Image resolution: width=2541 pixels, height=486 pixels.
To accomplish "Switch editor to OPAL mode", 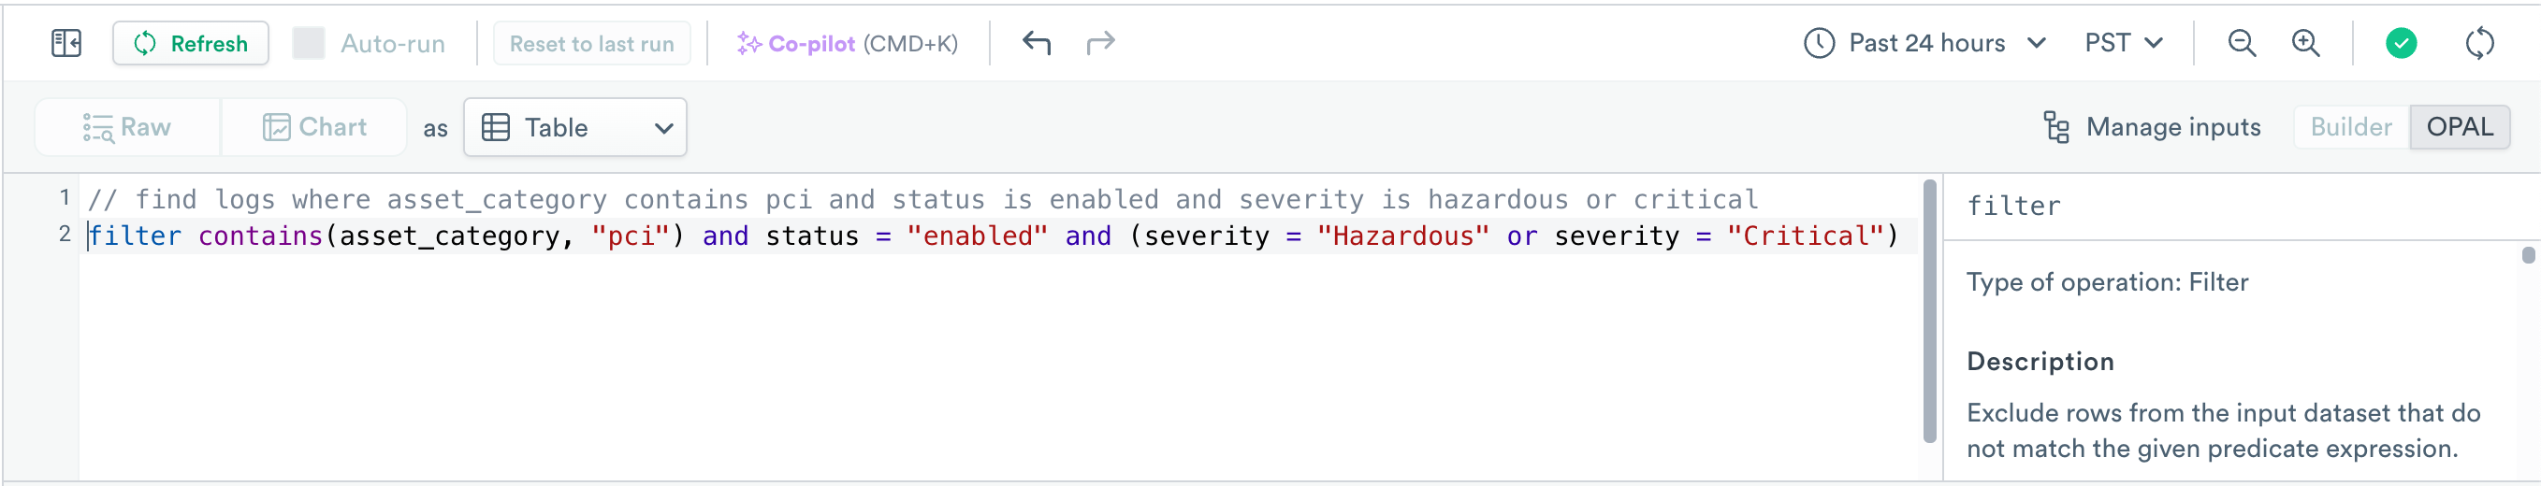I will (x=2459, y=127).
